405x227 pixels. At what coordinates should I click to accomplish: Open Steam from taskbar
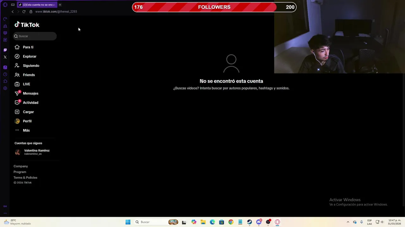[x=249, y=222]
